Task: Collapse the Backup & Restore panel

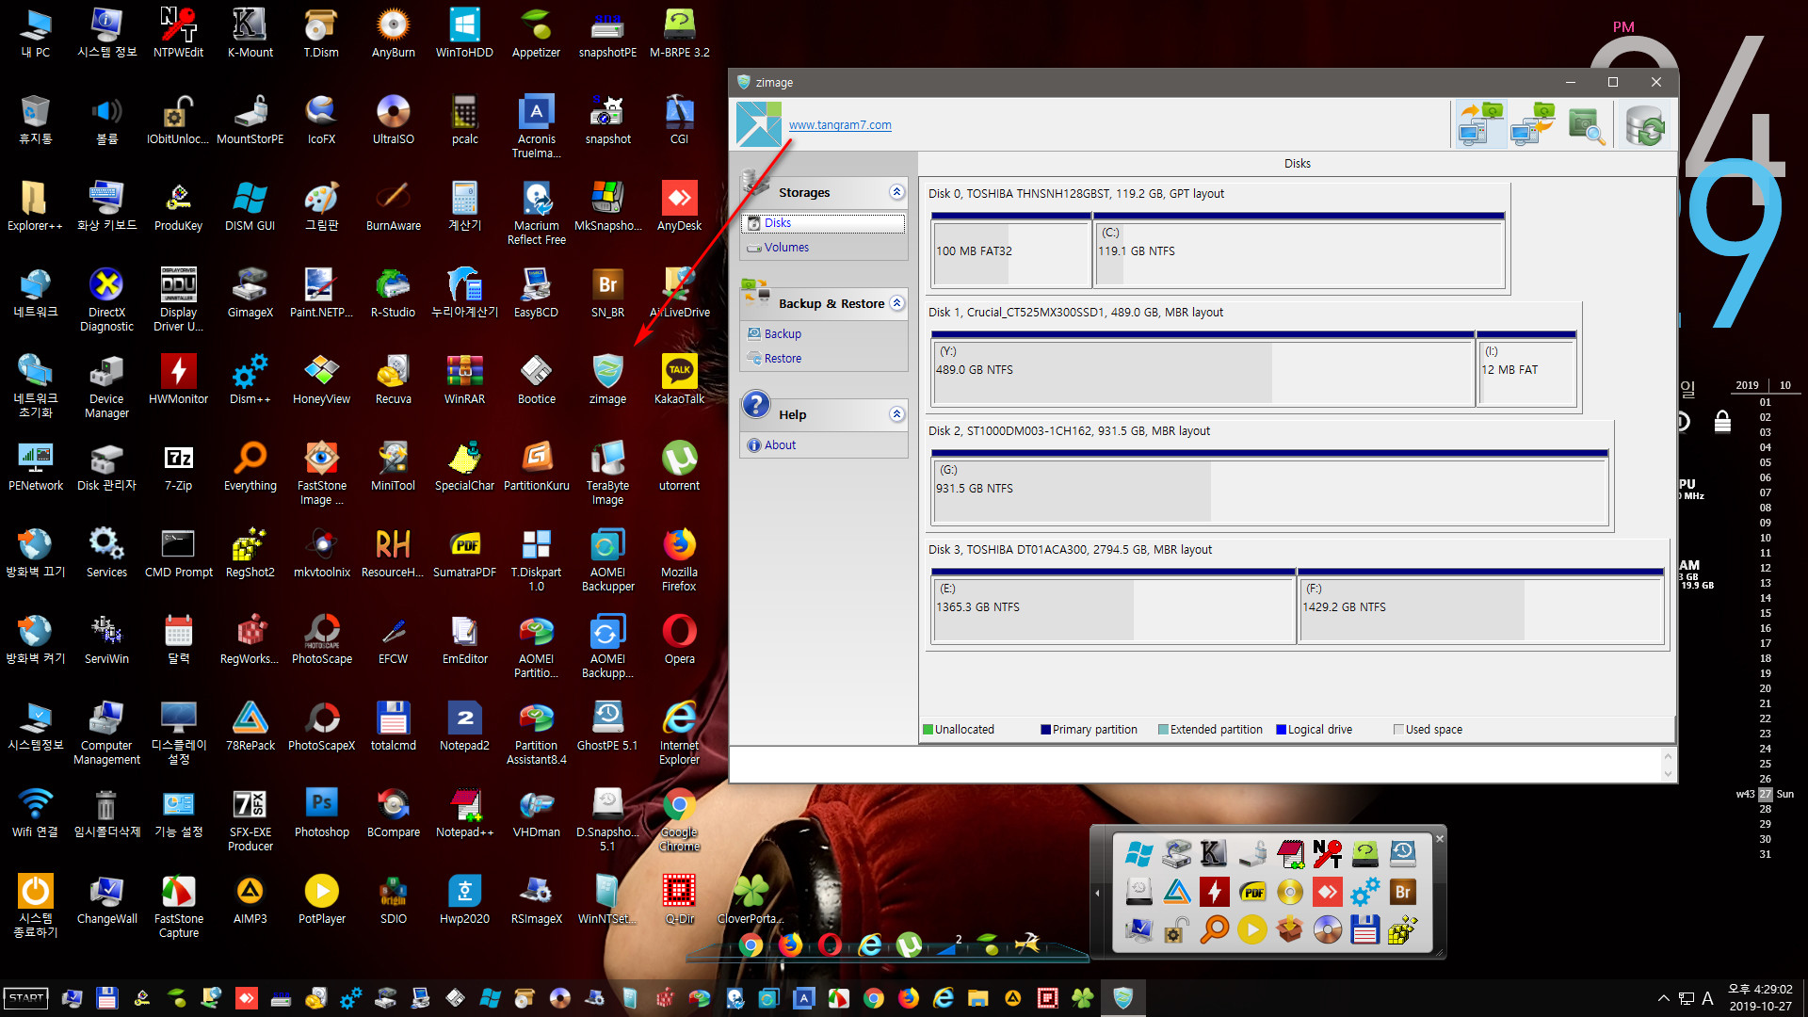Action: click(x=896, y=303)
